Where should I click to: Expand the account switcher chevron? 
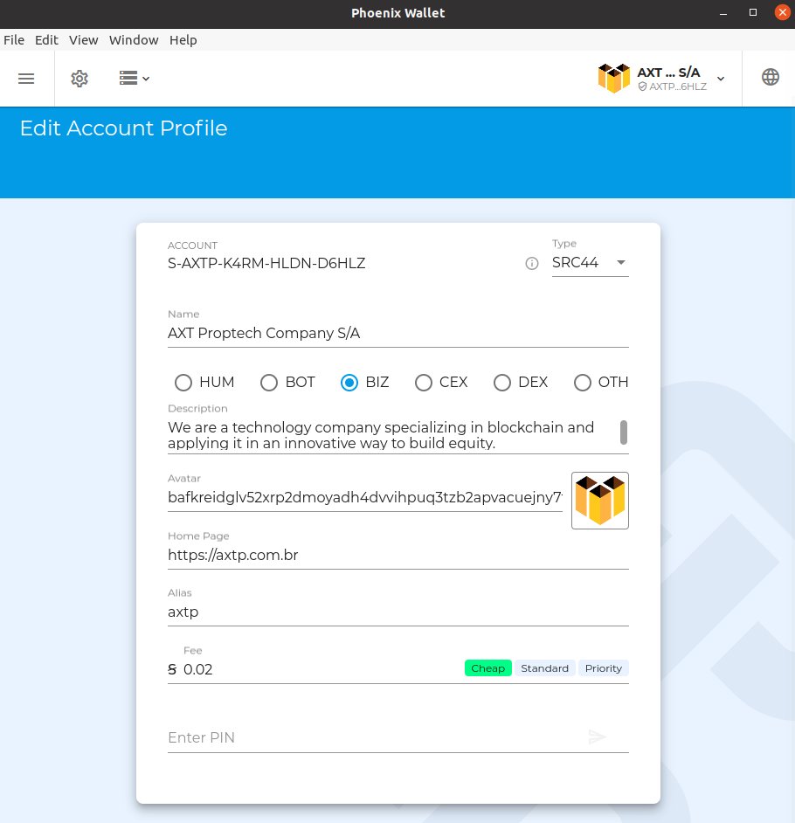(x=721, y=79)
